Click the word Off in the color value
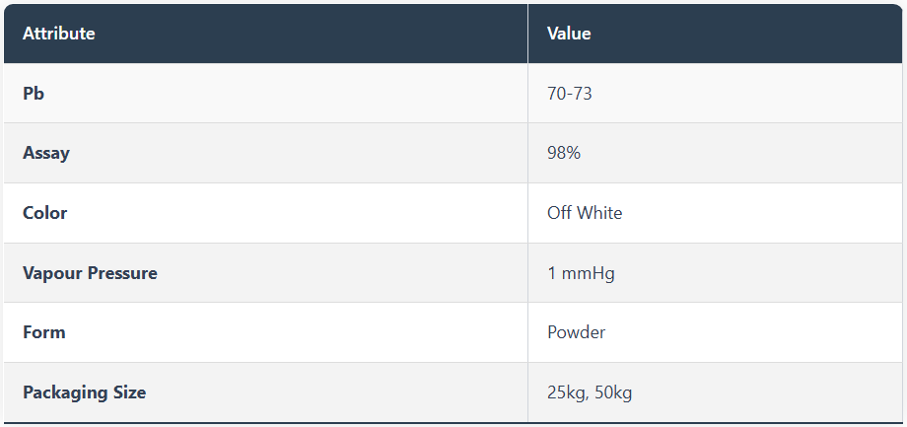This screenshot has width=907, height=427. [x=560, y=213]
